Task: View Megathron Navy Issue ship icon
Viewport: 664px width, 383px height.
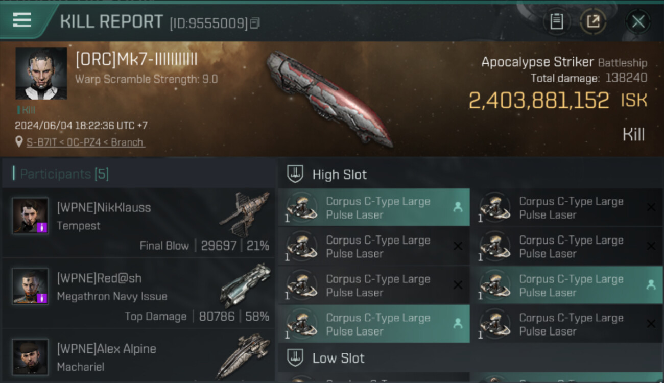Action: click(245, 285)
